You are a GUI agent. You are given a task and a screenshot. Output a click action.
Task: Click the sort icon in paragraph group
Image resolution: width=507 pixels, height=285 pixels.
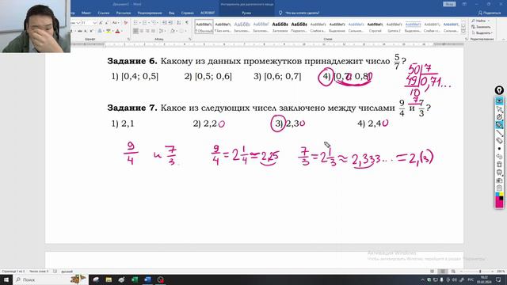click(179, 23)
